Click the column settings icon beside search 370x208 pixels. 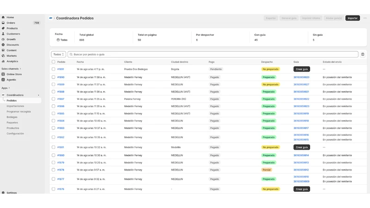[363, 55]
